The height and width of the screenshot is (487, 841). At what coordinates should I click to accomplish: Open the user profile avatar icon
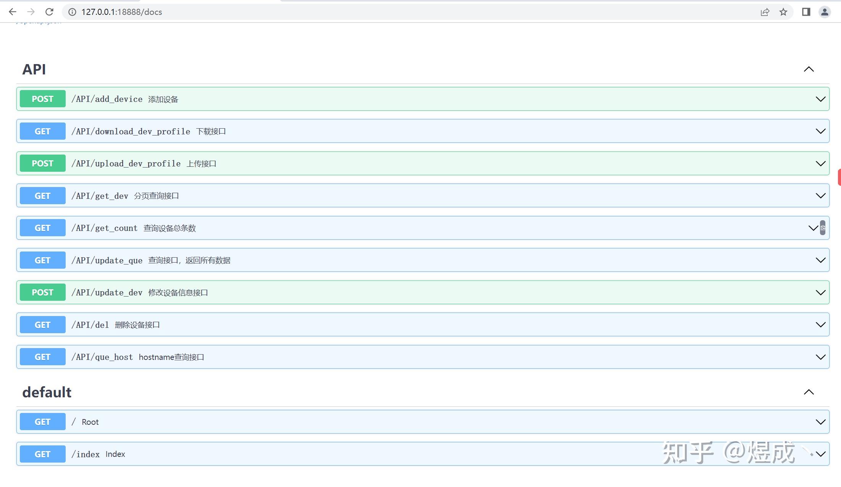point(825,12)
